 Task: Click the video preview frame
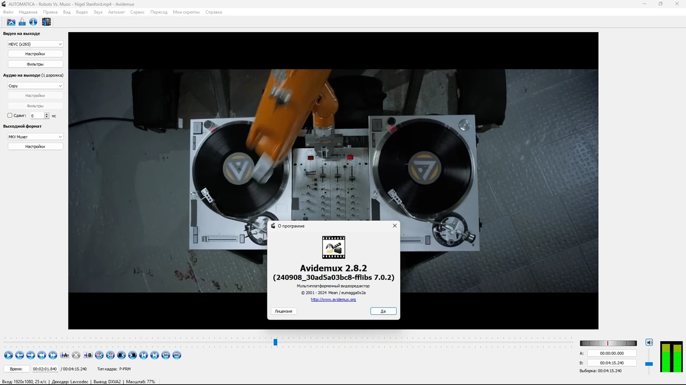coord(333,180)
